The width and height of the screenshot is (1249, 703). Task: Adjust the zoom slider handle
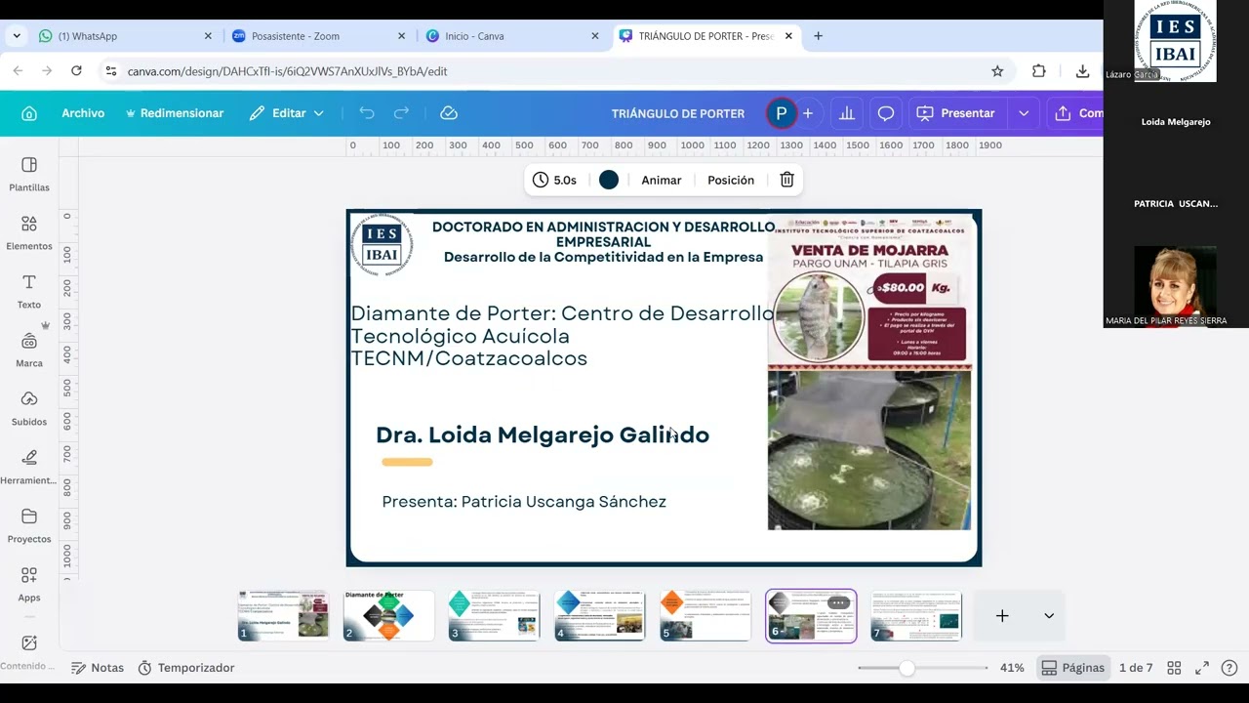point(907,668)
